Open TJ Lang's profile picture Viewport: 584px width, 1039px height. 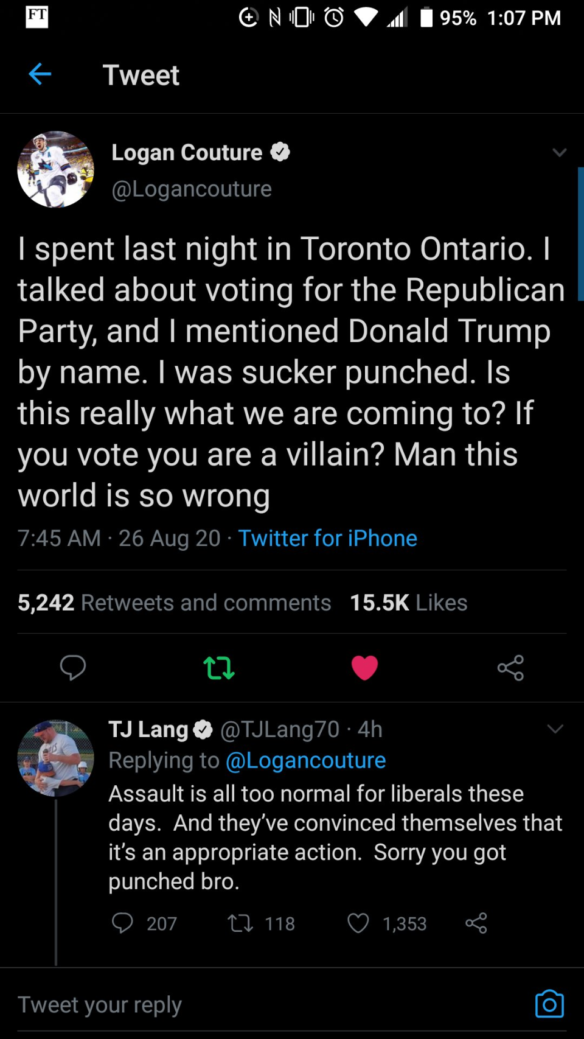click(x=55, y=758)
